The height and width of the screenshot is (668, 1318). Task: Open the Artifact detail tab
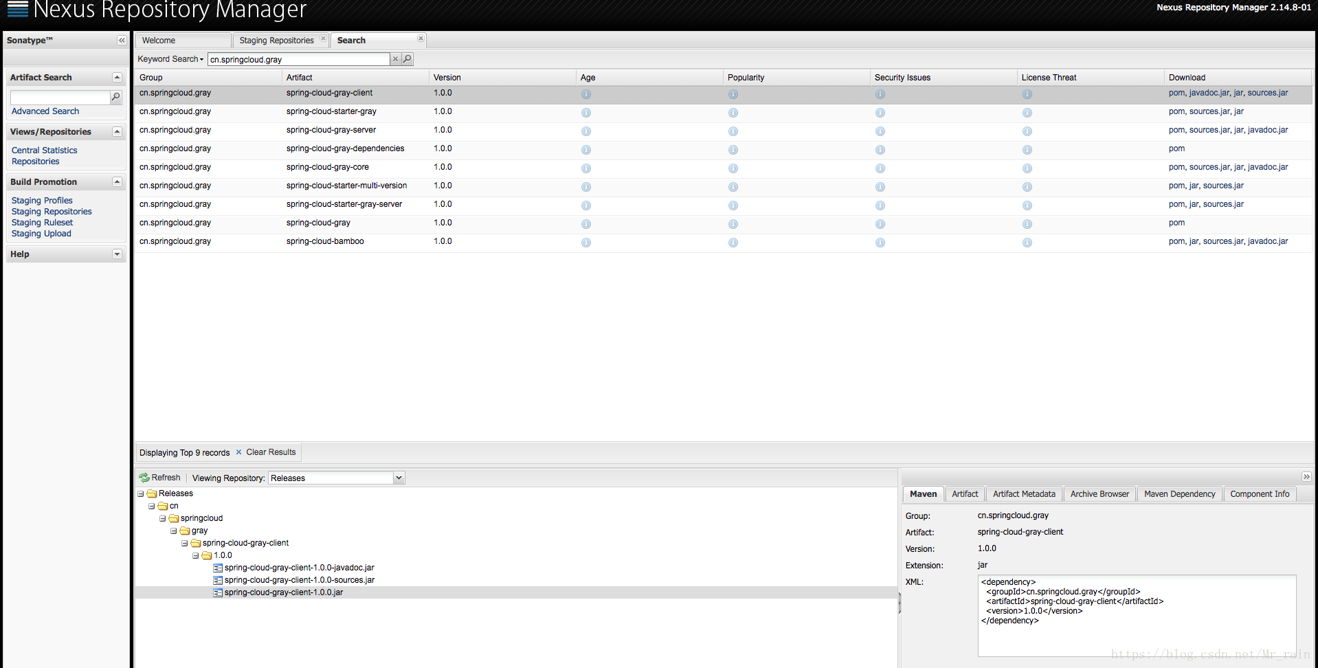point(965,494)
